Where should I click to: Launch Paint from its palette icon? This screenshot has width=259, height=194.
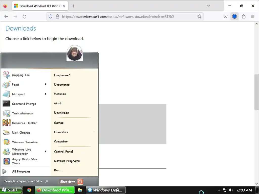point(6,84)
